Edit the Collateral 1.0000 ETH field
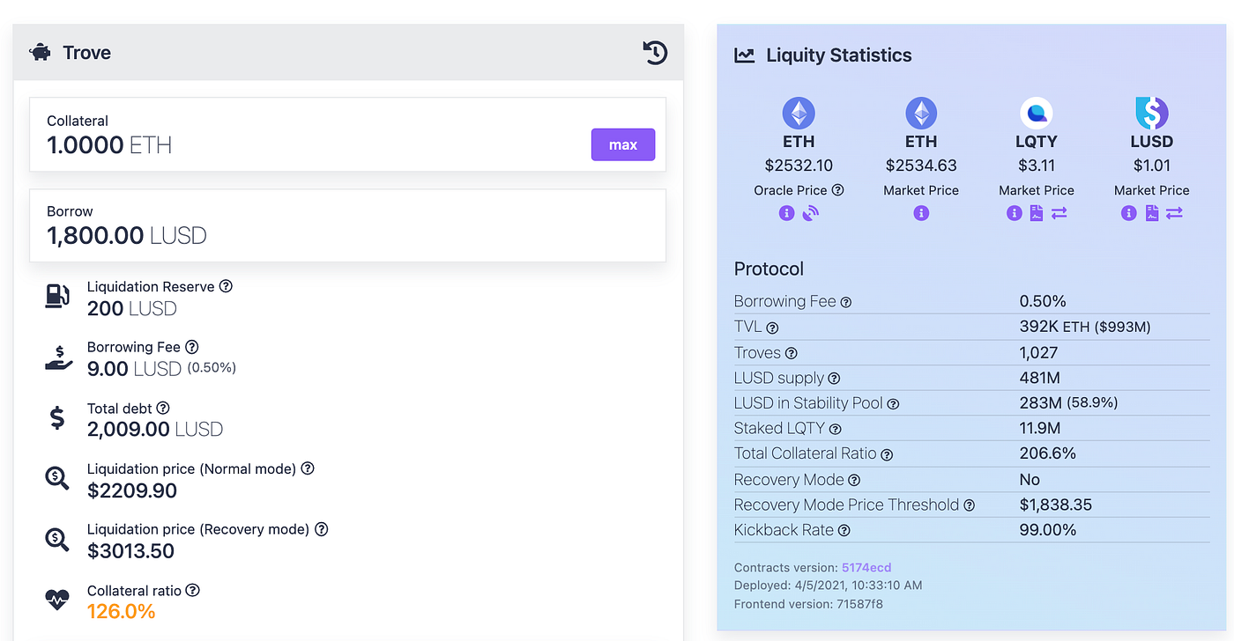 347,134
